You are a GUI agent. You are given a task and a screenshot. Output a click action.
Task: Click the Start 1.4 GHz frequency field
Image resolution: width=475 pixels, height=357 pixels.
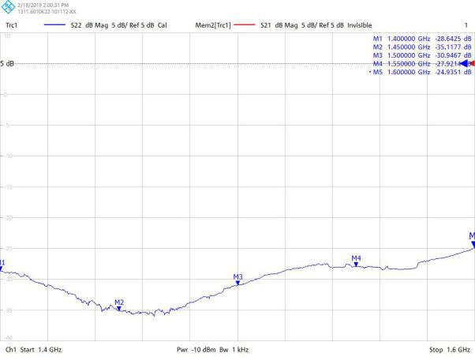click(x=44, y=348)
